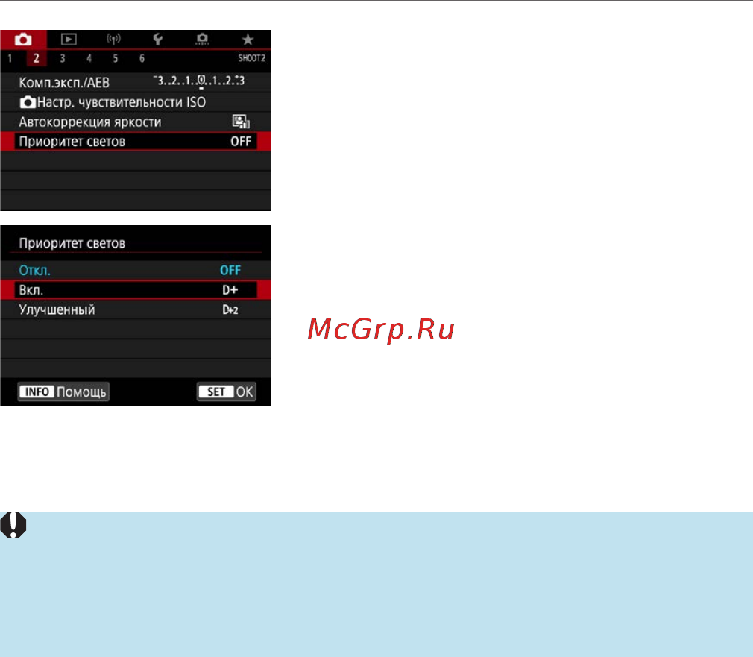Open the wrench setup tab icon
Viewport: 753px width, 657px height.
tap(157, 39)
